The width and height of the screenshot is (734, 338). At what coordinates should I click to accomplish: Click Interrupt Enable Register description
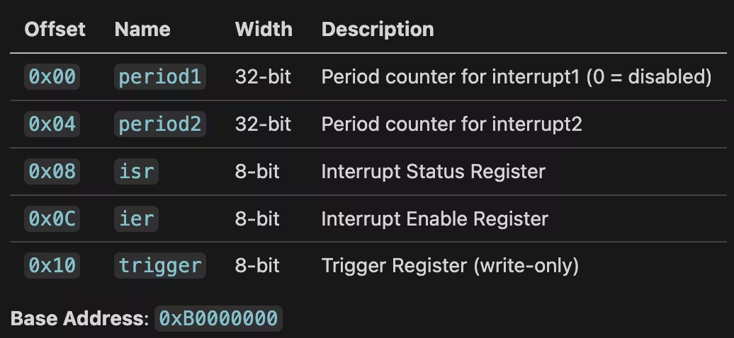point(435,218)
